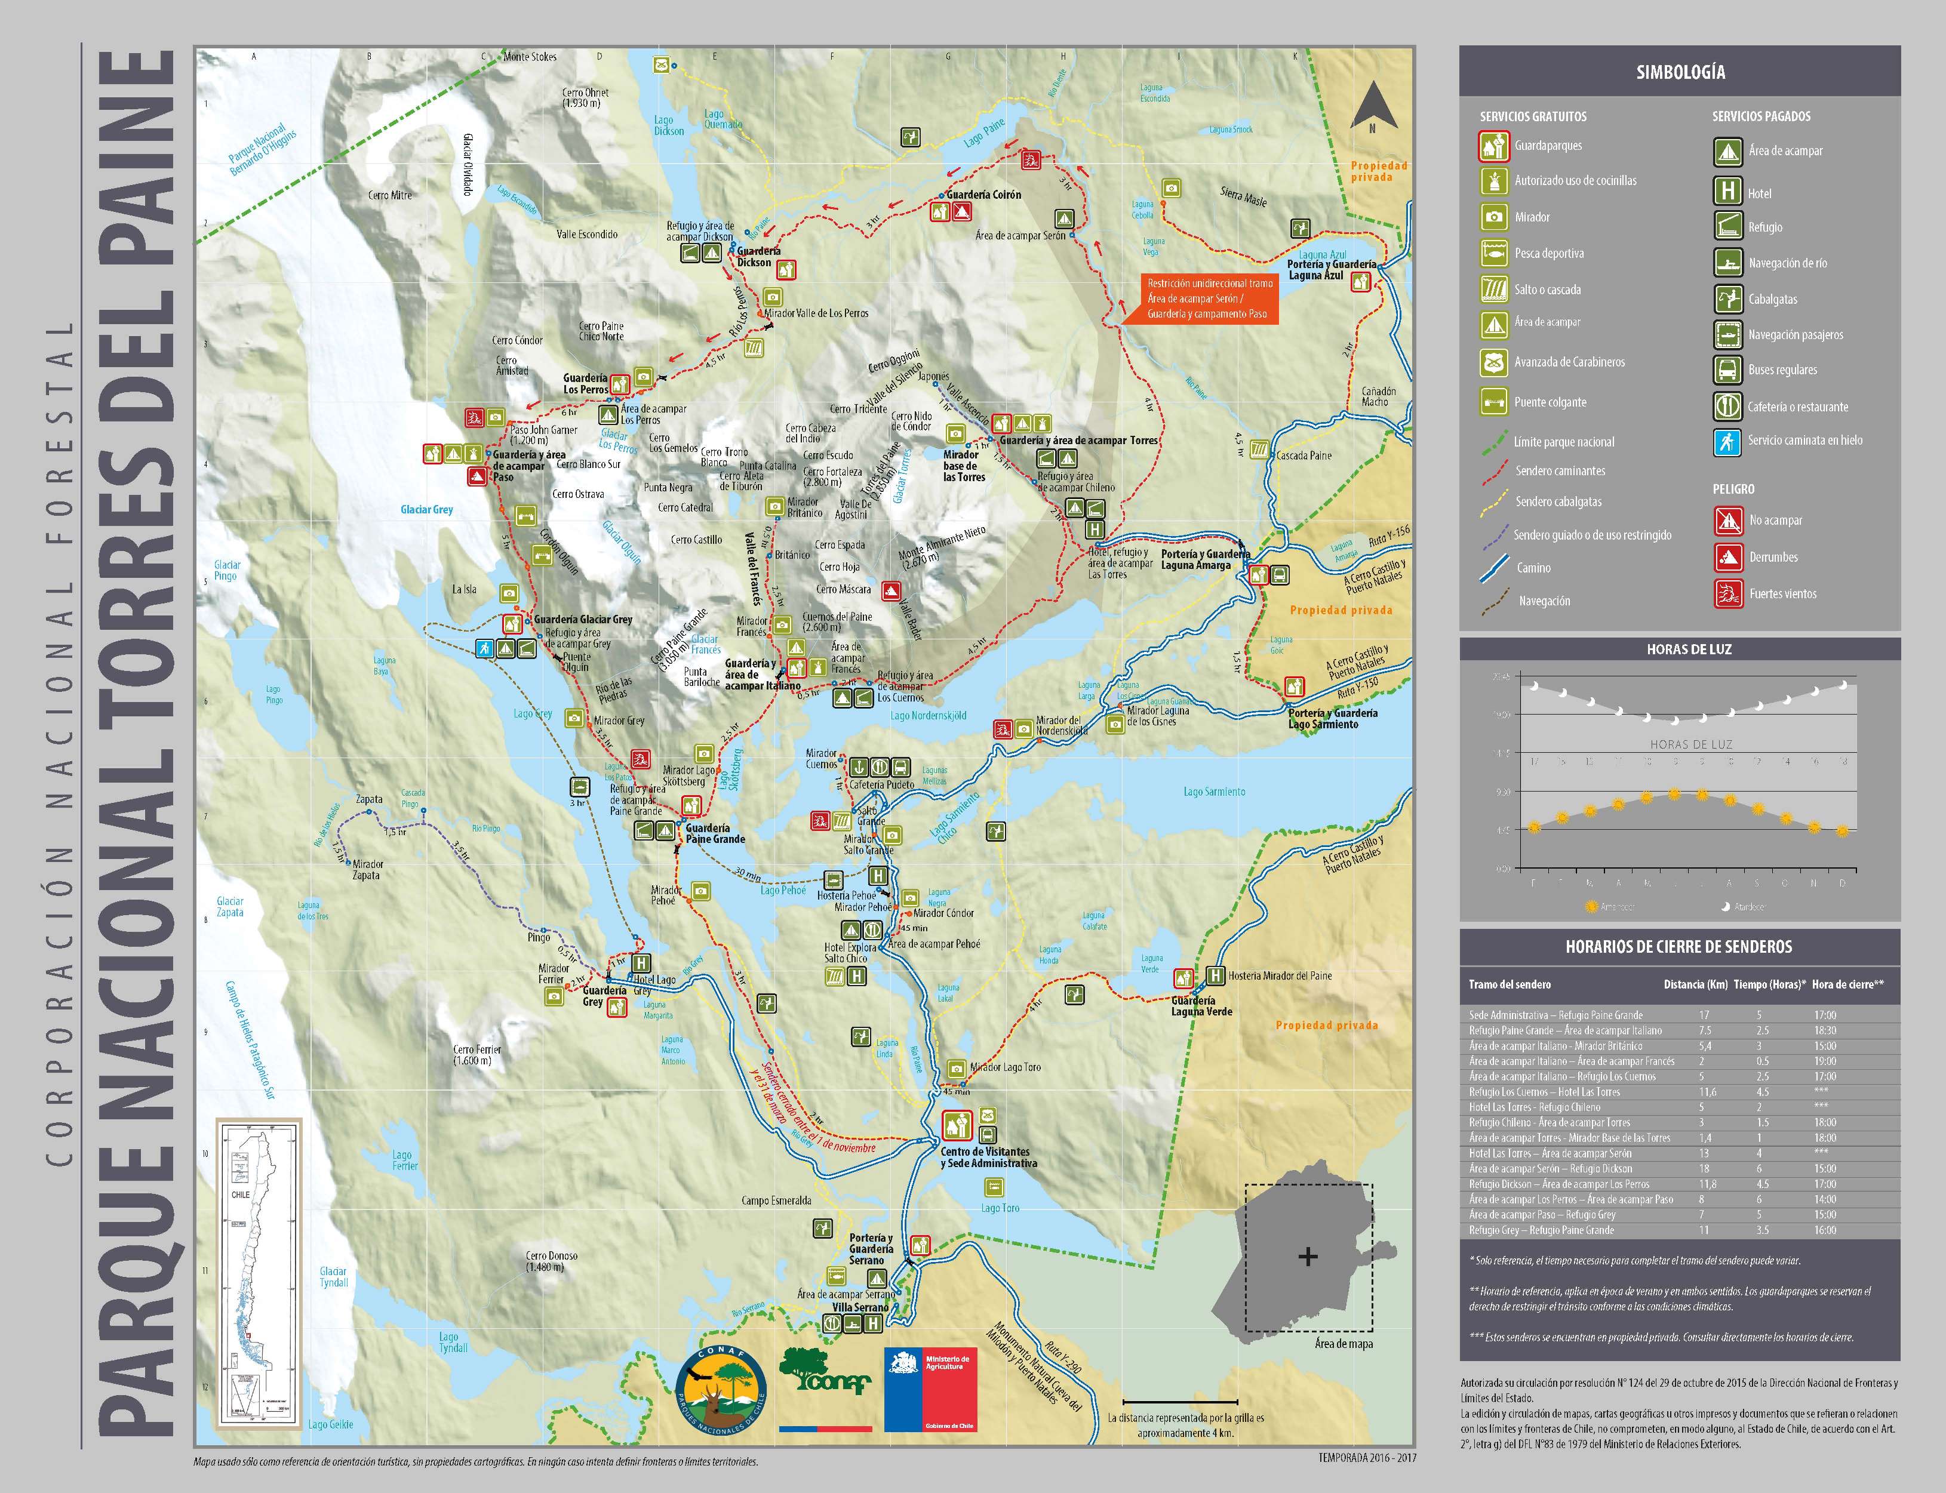Click the Buses regulares legend icon
The width and height of the screenshot is (1946, 1493).
[1727, 370]
